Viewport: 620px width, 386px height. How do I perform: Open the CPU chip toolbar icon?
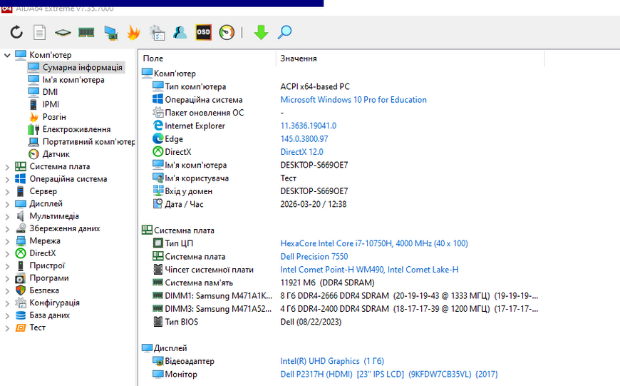coord(63,32)
